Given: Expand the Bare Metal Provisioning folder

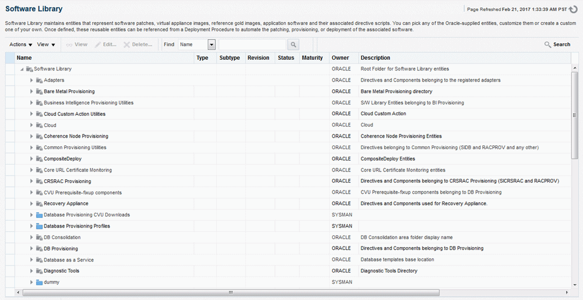Looking at the screenshot, I should pyautogui.click(x=32, y=92).
